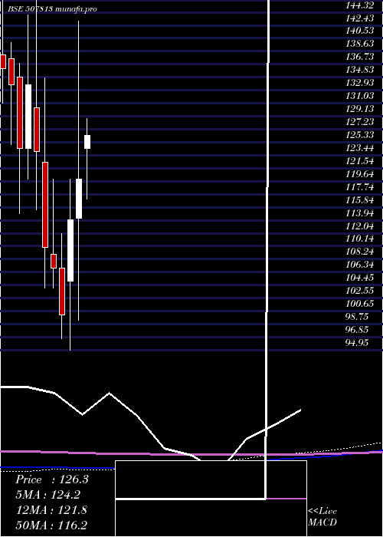Click the 50MA : 116.2 readout

point(51,525)
